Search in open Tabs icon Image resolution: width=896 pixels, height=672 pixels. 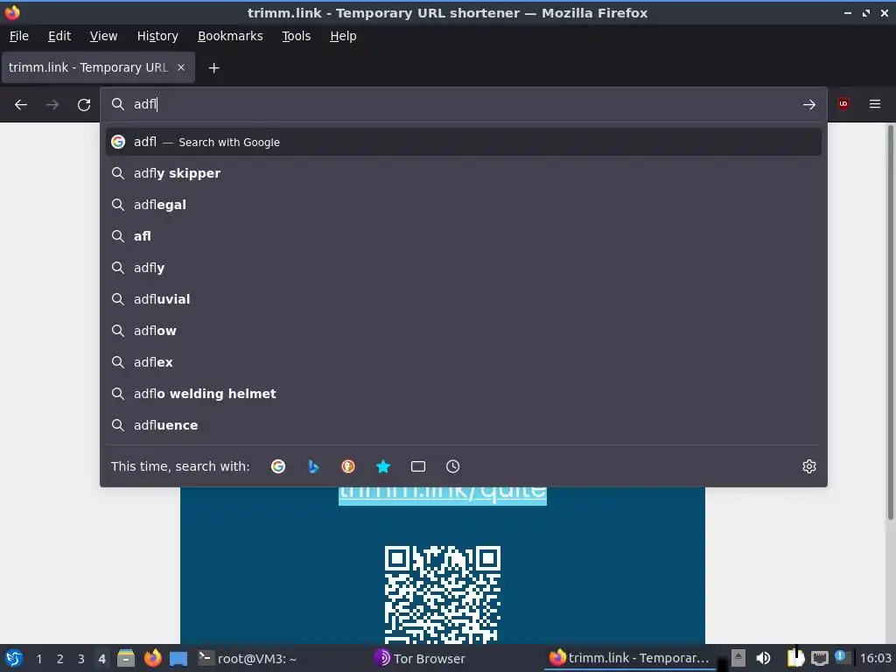click(x=418, y=466)
